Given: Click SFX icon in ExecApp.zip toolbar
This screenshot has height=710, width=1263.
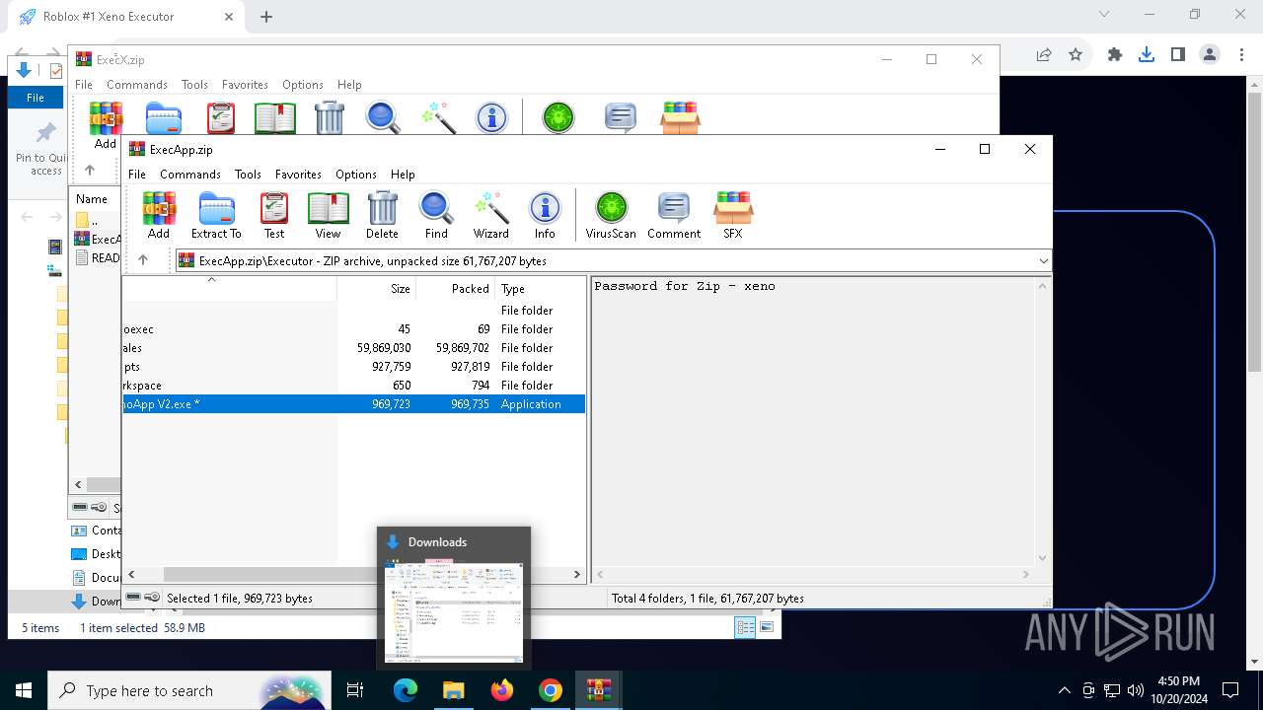Looking at the screenshot, I should [x=733, y=215].
